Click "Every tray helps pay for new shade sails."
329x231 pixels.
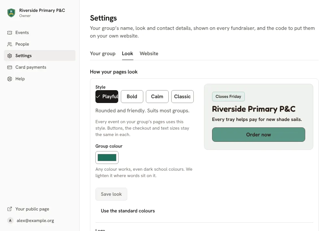coord(257,119)
